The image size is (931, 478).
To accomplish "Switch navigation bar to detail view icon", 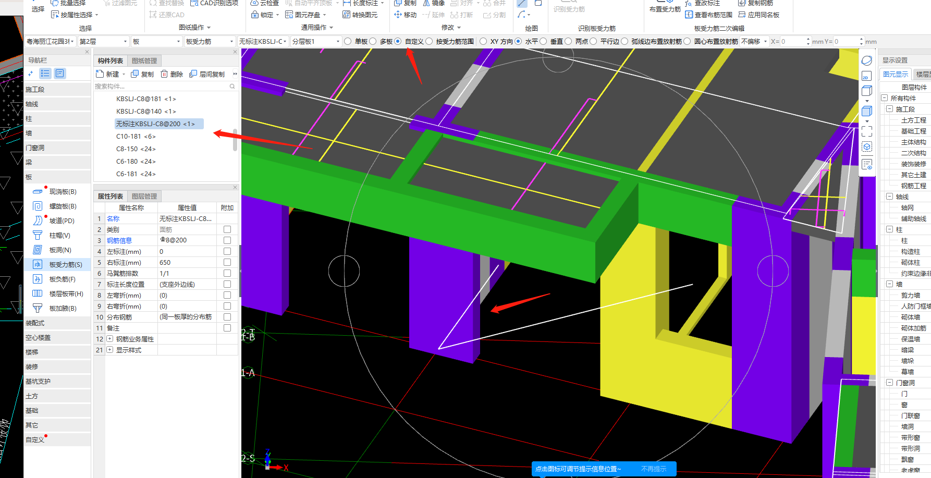I will pyautogui.click(x=60, y=73).
